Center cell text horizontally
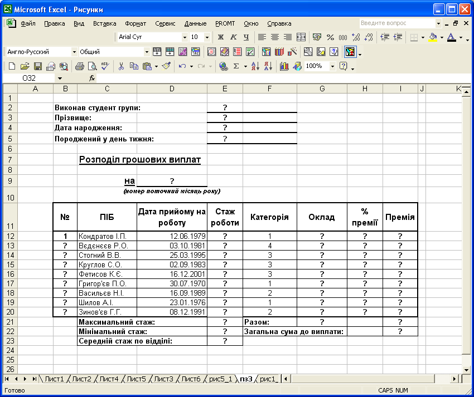Screen dimensions: 474x397 [275, 37]
